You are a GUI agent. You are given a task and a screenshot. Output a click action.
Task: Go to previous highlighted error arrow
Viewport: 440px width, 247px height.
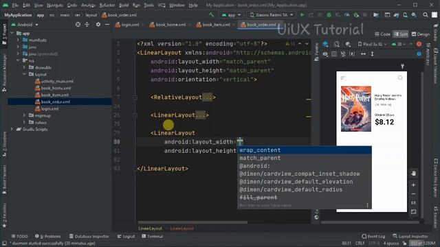[x=300, y=44]
